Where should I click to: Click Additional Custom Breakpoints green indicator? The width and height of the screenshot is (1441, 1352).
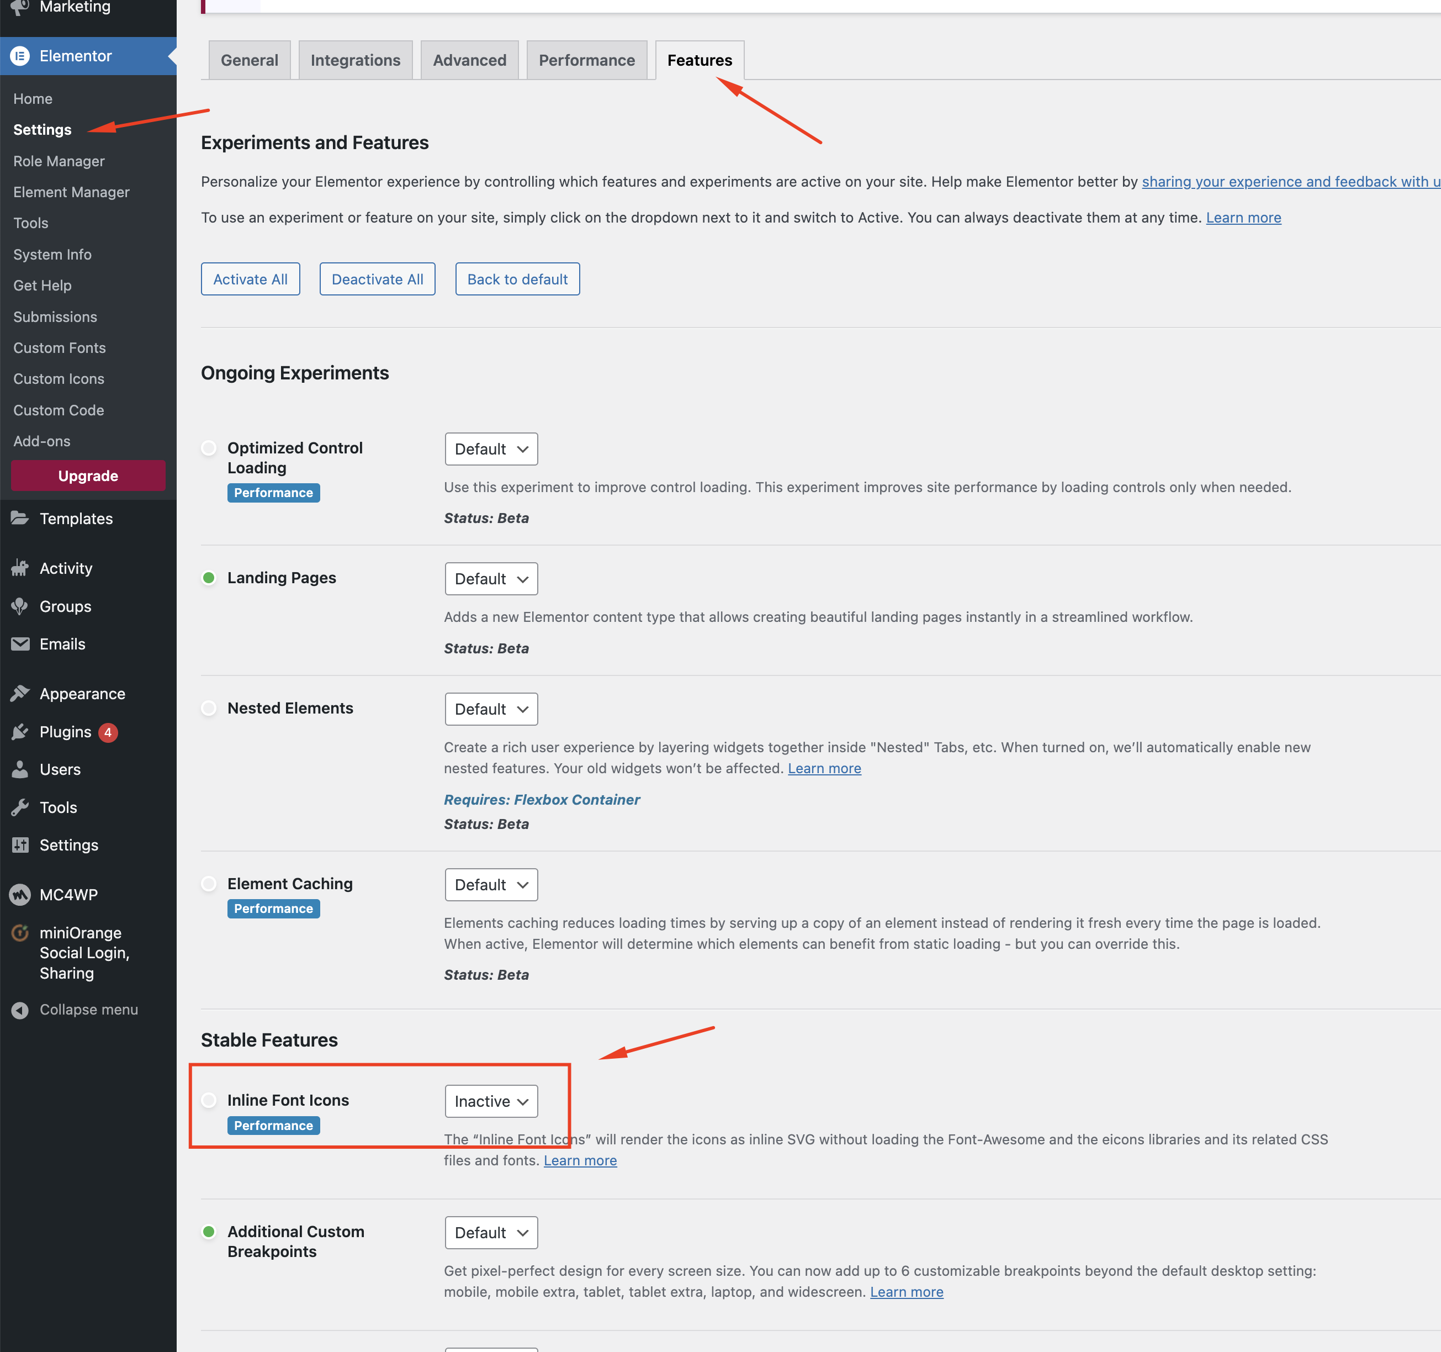coord(209,1232)
